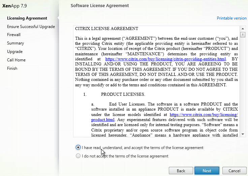Cancel the XenApp installer
This screenshot has width=248, height=176.
(x=234, y=171)
